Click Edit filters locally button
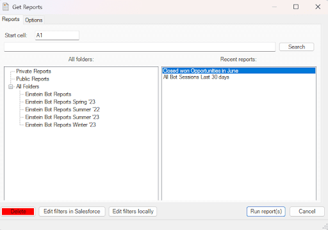 pos(133,211)
